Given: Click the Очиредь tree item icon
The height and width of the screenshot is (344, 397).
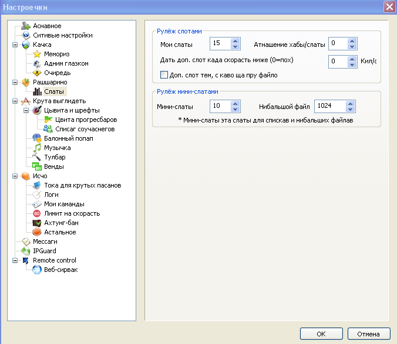Looking at the screenshot, I should (x=36, y=73).
